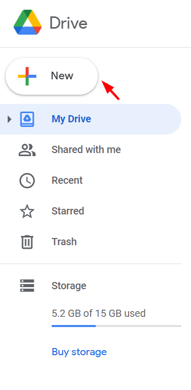Screen dimensions: 191x390
Task: View Starred items
Action: pyautogui.click(x=68, y=211)
